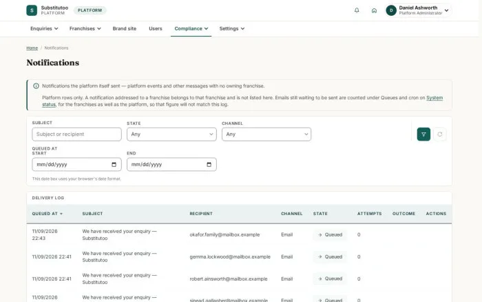The width and height of the screenshot is (482, 302).
Task: Click the info icon in the banner
Action: [36, 86]
